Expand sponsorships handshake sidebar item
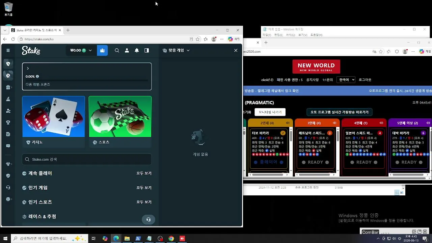Viewport: 432px width, 243px height. point(8,164)
